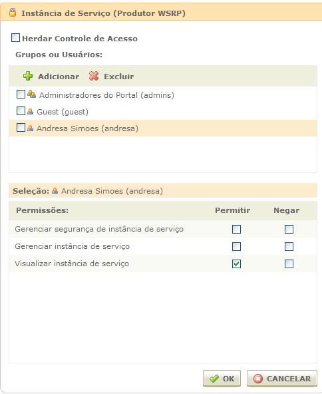Image resolution: width=322 pixels, height=394 pixels.
Task: Click Andresa Simoes user icon in list
Action: (30, 128)
